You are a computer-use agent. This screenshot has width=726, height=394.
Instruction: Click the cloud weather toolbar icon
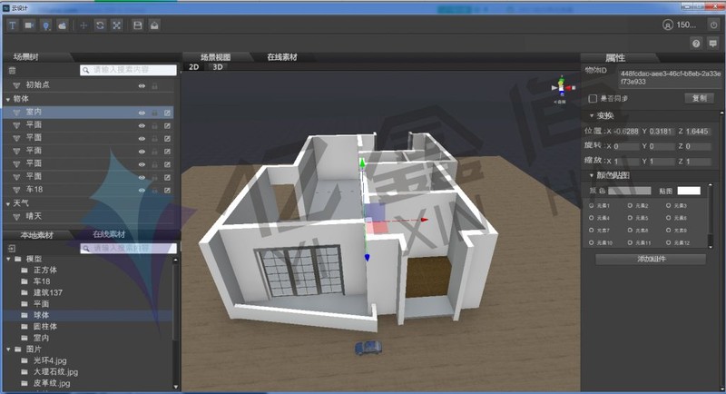(63, 25)
